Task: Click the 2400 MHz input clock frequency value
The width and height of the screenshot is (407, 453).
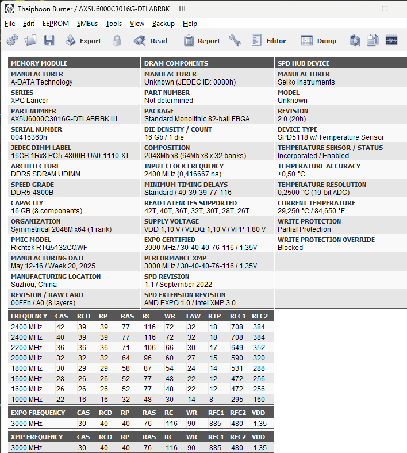Action: 183,174
